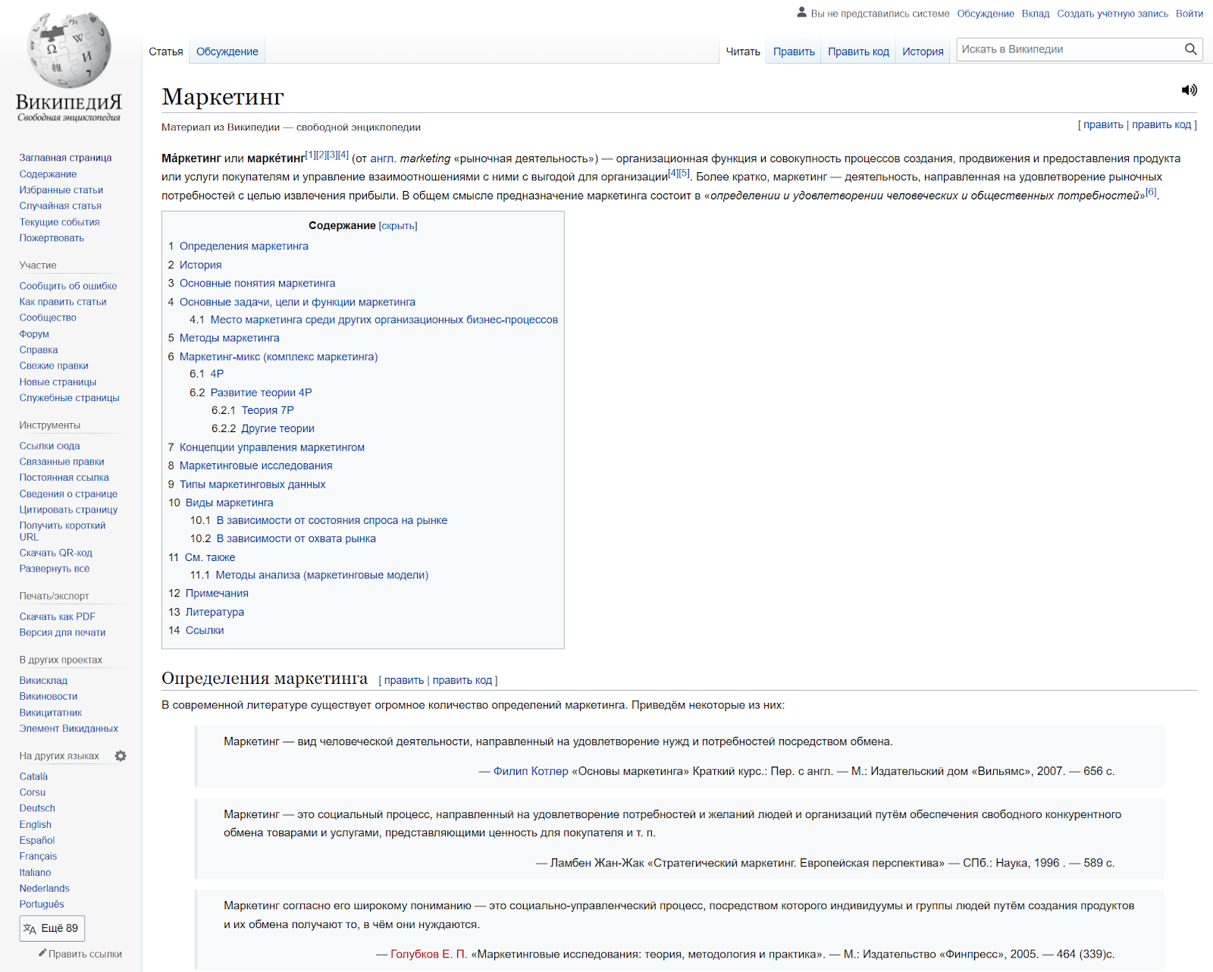Jump to contents item 8 Маркетинговые исследования
The width and height of the screenshot is (1213, 972).
point(250,466)
